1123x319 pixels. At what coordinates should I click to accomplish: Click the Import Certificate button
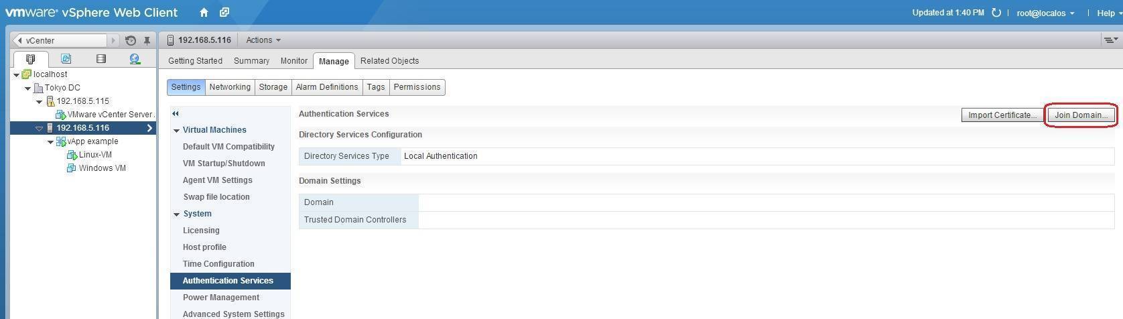click(x=1003, y=115)
